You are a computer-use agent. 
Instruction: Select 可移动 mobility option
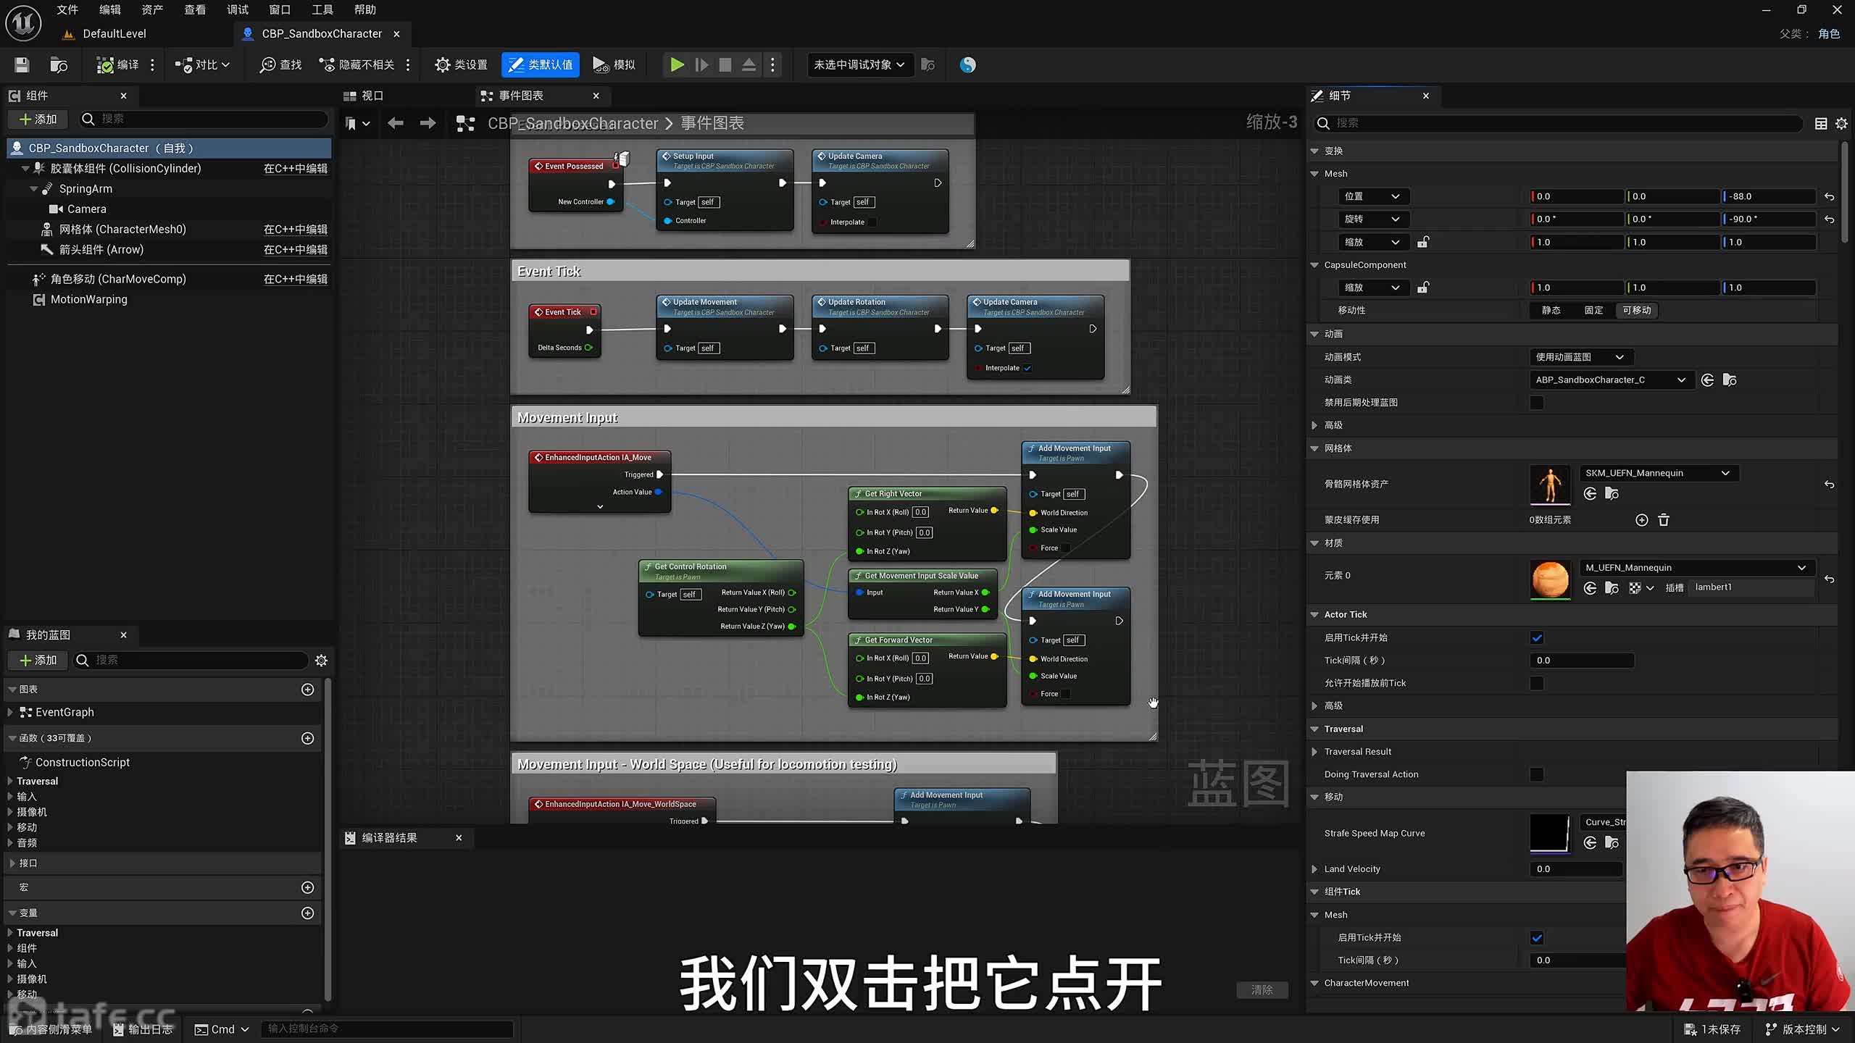(1636, 311)
